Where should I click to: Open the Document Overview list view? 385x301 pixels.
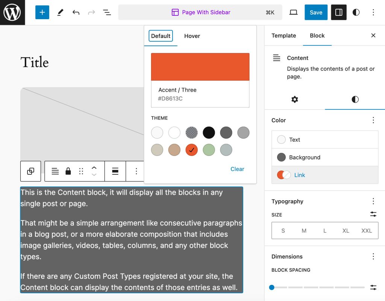click(107, 12)
